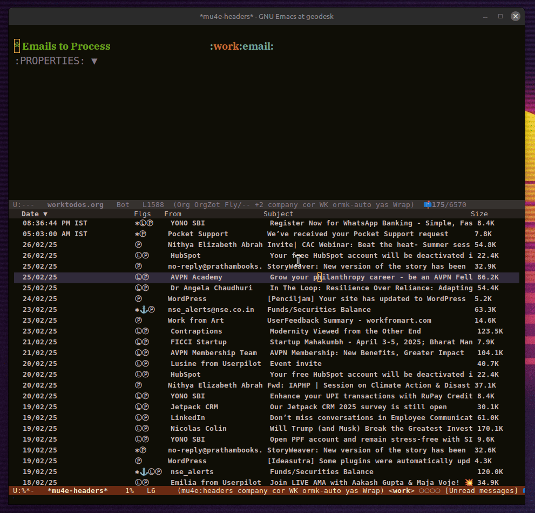Open the FICCI Startup Mahakumbh email
Image resolution: width=535 pixels, height=513 pixels.
[267, 342]
